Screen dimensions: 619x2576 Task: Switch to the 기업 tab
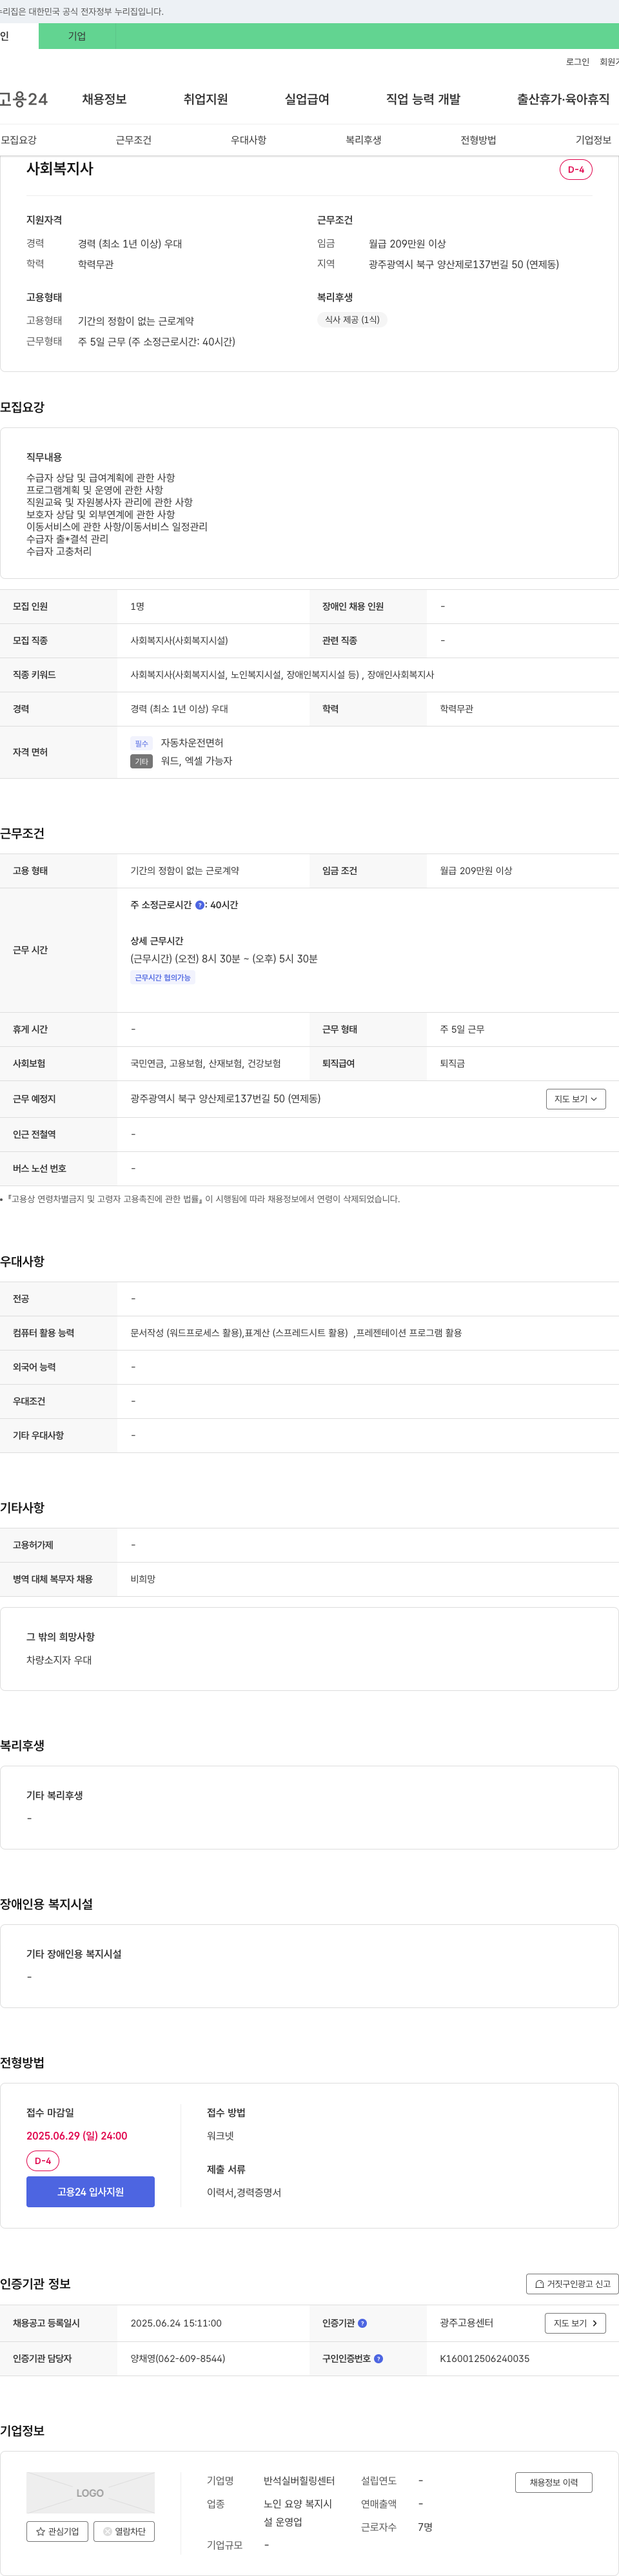click(x=77, y=36)
